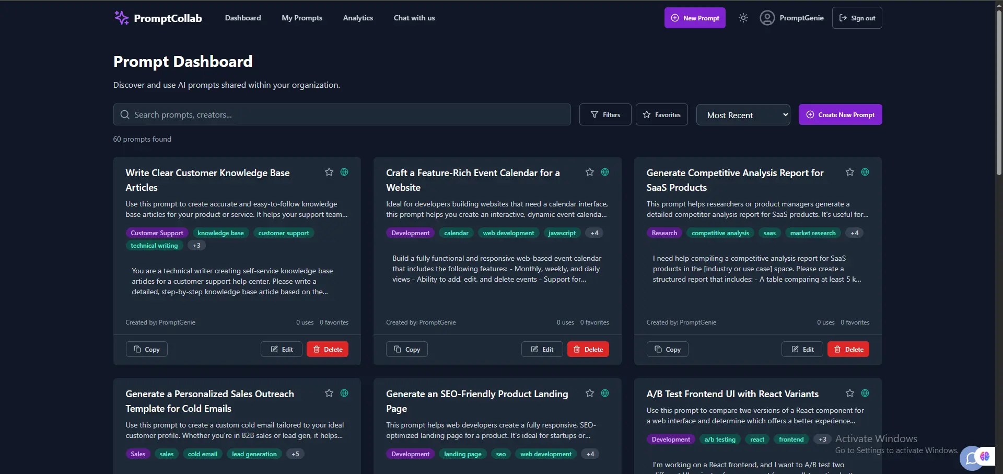Delete the Event Calendar prompt
The height and width of the screenshot is (474, 1003).
click(x=588, y=349)
